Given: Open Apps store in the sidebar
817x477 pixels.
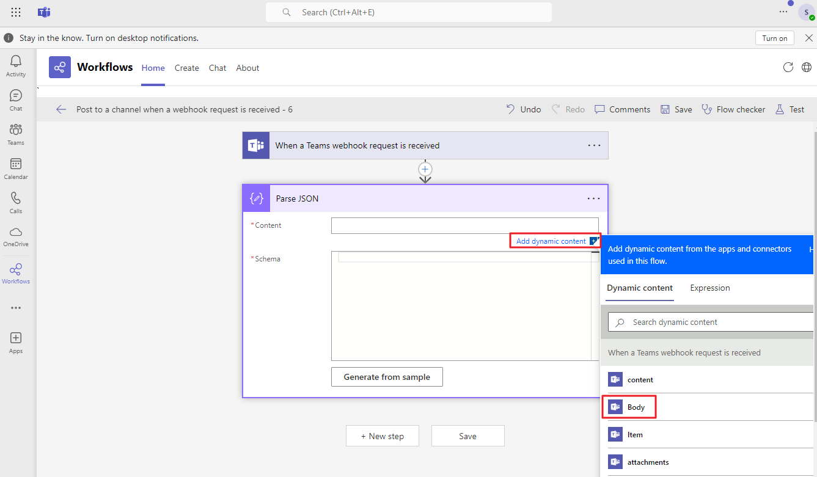Looking at the screenshot, I should (16, 343).
